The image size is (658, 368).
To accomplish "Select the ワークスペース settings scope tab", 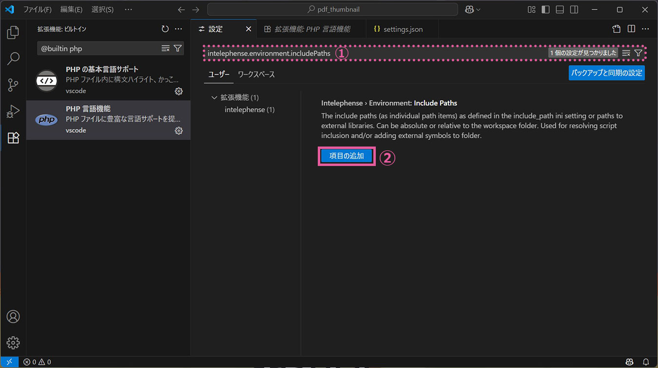I will 256,74.
